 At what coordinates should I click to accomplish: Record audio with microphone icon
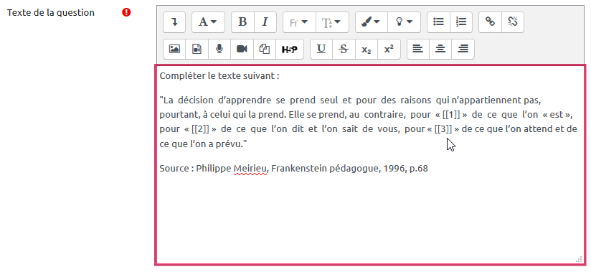click(x=219, y=49)
